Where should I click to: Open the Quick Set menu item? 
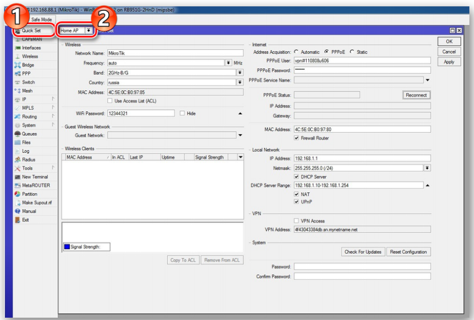[x=31, y=30]
